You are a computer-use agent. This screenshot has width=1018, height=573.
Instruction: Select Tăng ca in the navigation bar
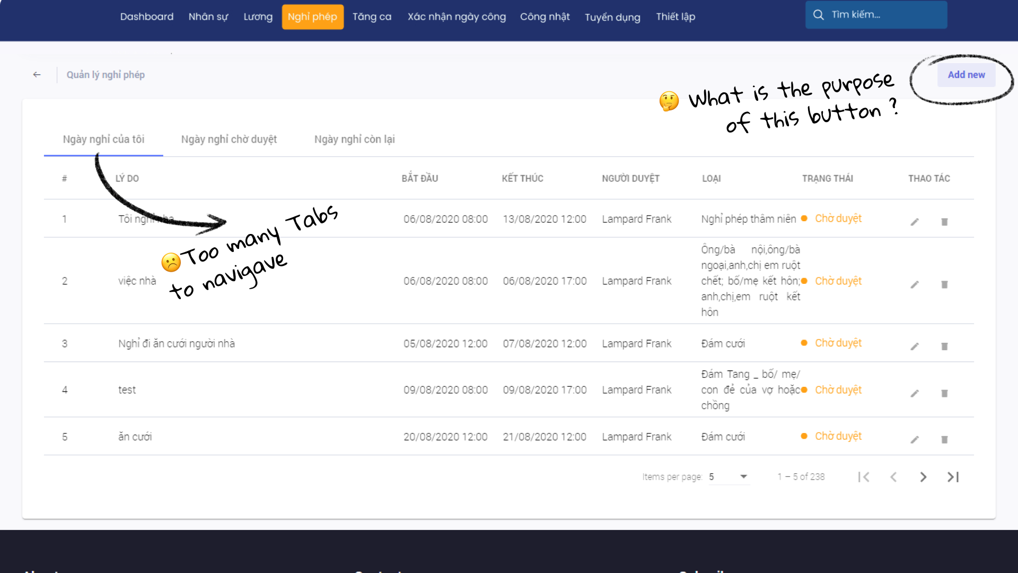372,16
